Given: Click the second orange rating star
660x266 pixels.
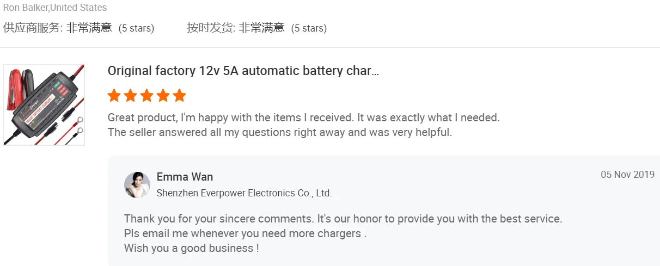Looking at the screenshot, I should point(130,96).
